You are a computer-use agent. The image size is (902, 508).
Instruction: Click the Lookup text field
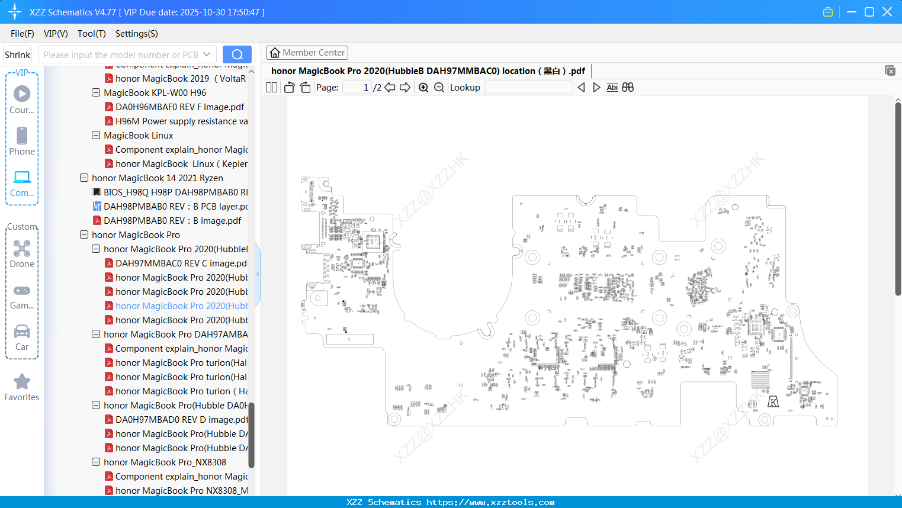[529, 88]
